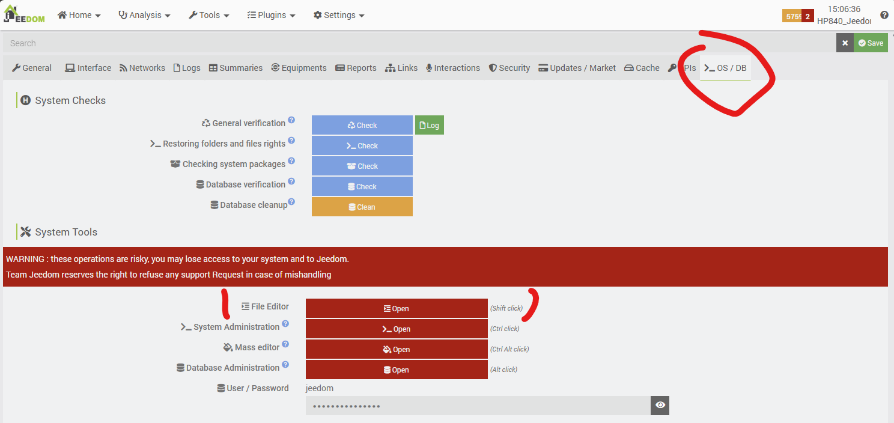The image size is (894, 423).
Task: Click help icon next to General verification
Action: (x=291, y=120)
